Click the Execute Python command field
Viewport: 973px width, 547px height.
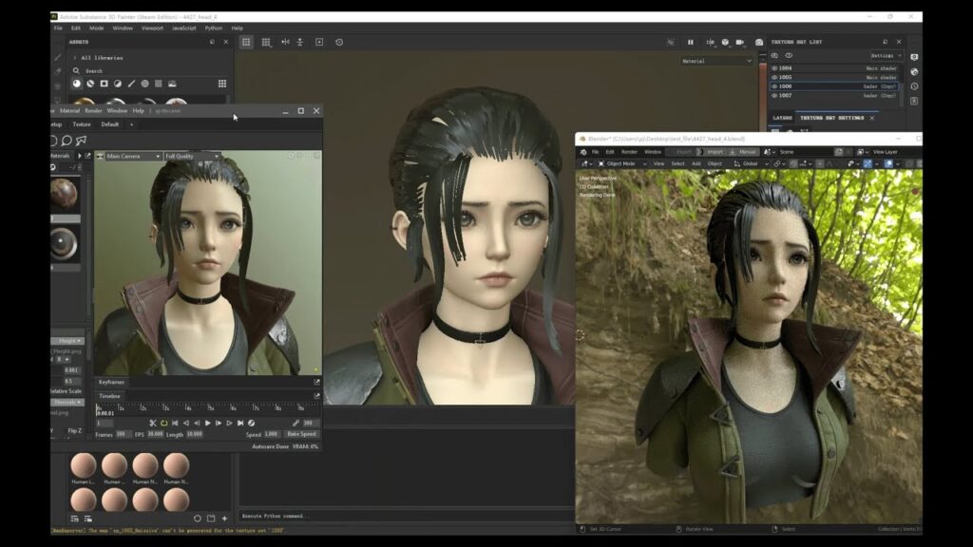(x=407, y=516)
